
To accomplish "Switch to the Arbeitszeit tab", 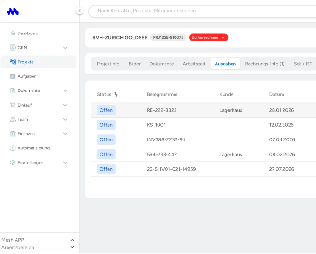I will pyautogui.click(x=194, y=64).
